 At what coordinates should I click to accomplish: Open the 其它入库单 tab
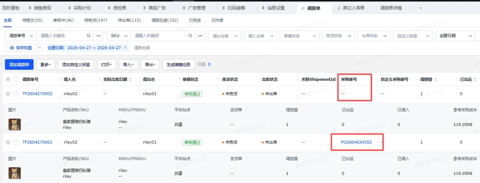tap(351, 8)
